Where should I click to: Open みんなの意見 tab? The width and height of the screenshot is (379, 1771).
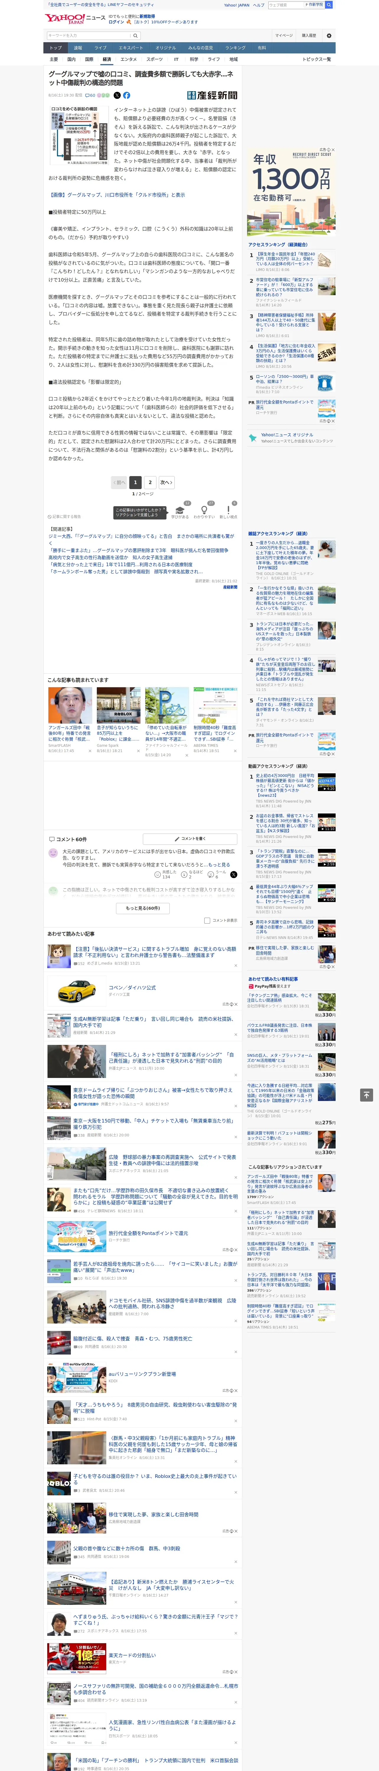coord(200,48)
